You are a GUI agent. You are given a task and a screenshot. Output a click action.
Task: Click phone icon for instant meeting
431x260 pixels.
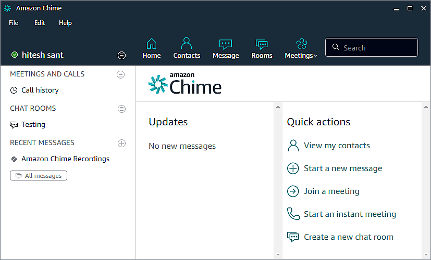293,214
